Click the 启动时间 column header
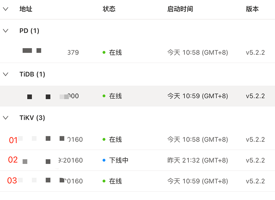Viewport: 275px width, 200px height. 180,9
